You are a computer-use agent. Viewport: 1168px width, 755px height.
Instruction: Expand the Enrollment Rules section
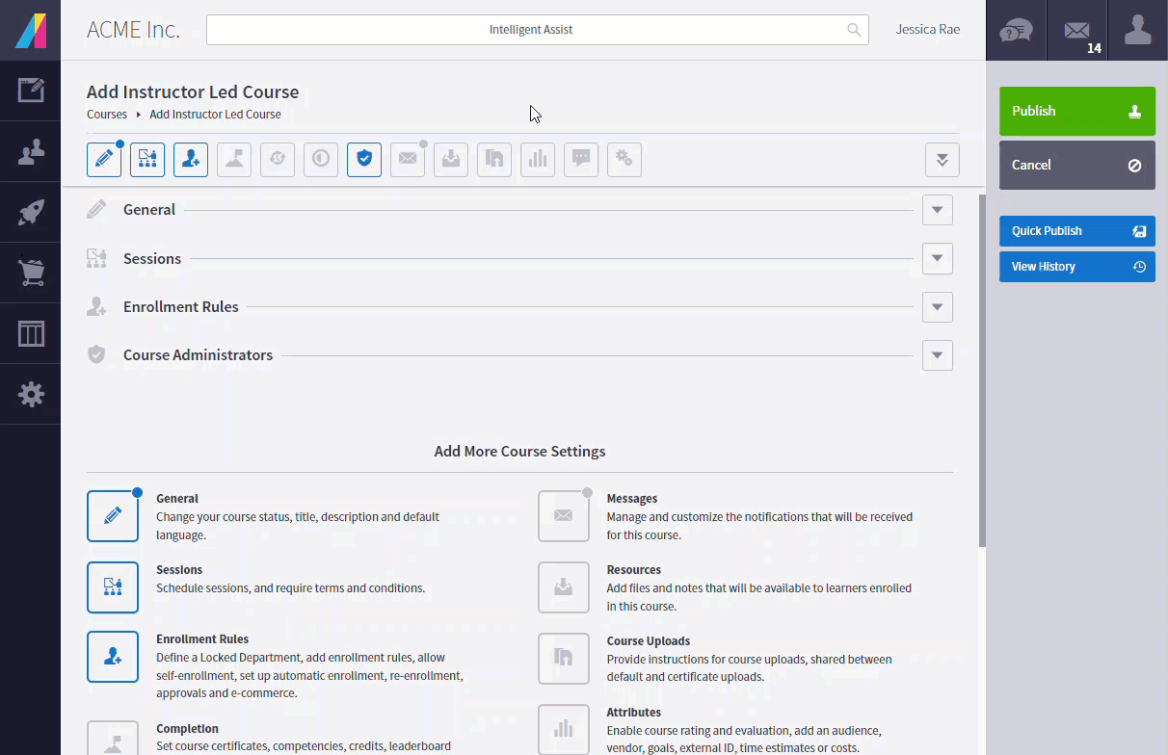pos(937,307)
